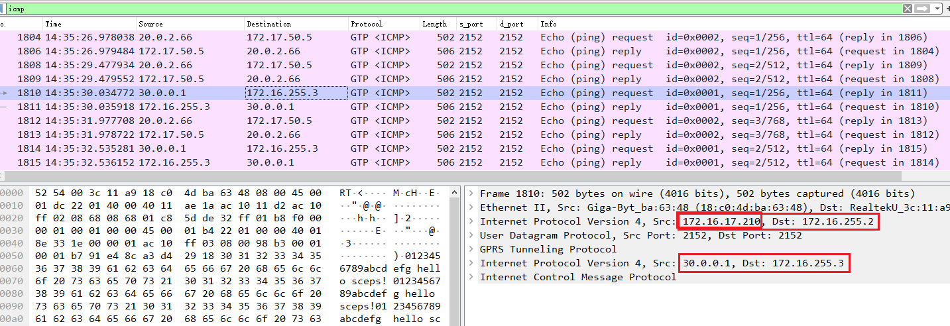Select packet 1806 echo reply row
This screenshot has height=326, width=950.
click(475, 51)
